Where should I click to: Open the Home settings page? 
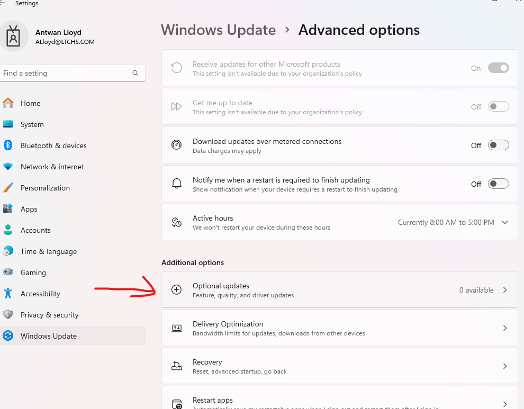coord(73,103)
